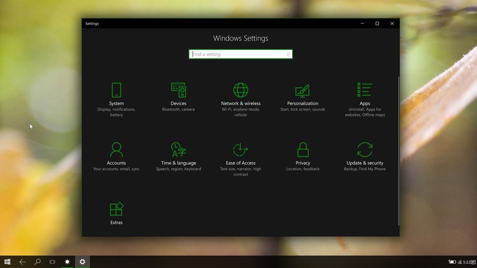This screenshot has height=268, width=477.
Task: Open the Wi-Fi network tray icon
Action: [460, 262]
